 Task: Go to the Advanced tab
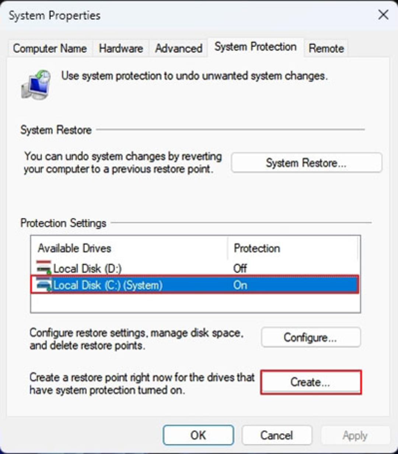point(178,48)
